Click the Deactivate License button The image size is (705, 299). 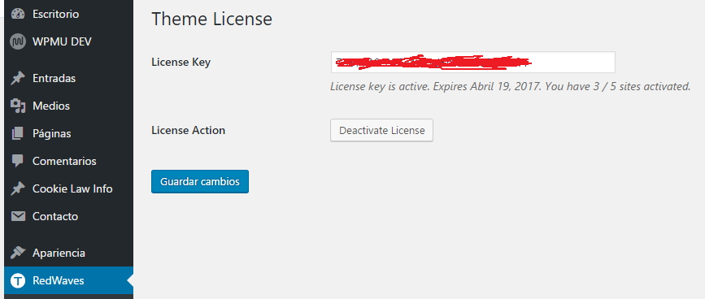pyautogui.click(x=381, y=130)
